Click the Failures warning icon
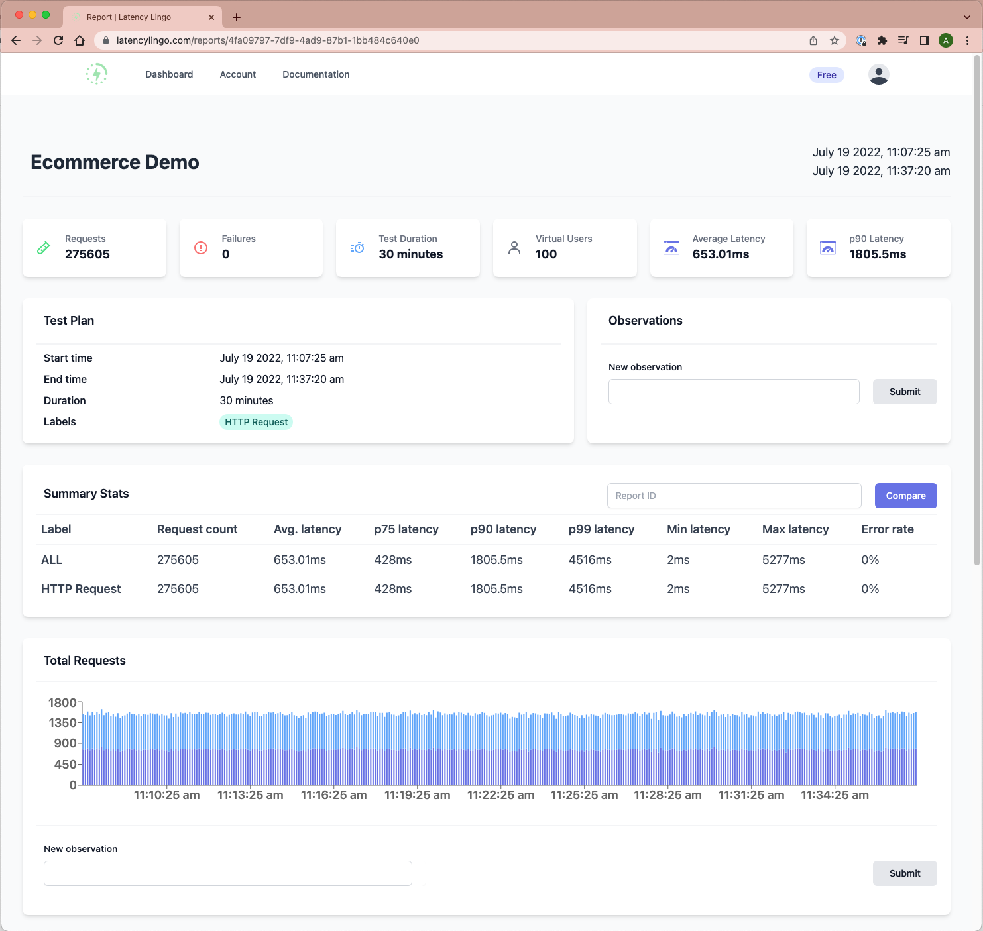This screenshot has width=983, height=931. point(201,248)
